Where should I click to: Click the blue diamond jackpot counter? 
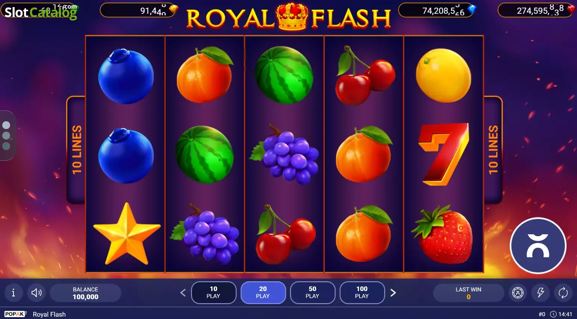[437, 10]
